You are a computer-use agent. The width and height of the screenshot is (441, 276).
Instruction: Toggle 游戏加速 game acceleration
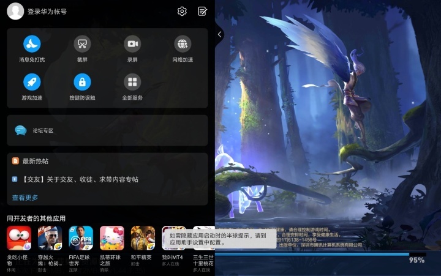click(x=32, y=82)
